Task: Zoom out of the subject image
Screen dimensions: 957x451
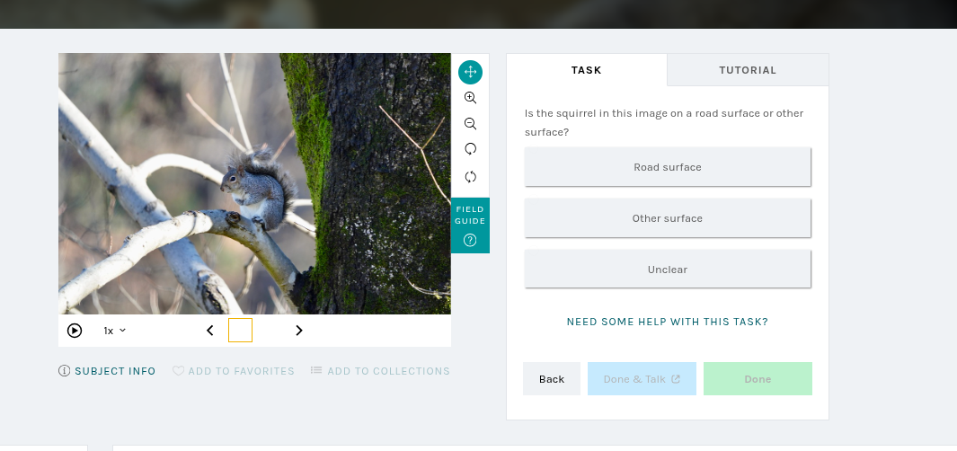Action: (x=470, y=124)
